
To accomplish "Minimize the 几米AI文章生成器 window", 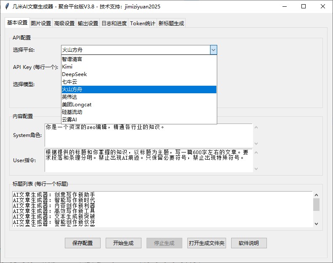I will [285, 6].
